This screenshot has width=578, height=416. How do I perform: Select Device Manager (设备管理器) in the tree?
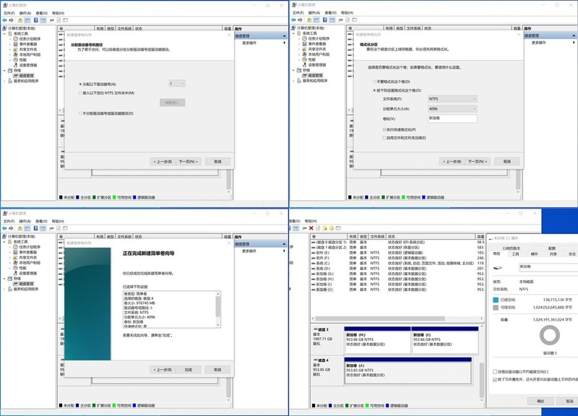(28, 64)
